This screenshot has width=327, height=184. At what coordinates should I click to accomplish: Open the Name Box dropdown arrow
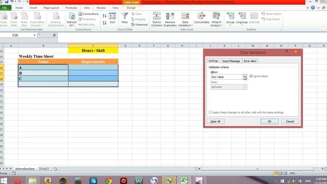pyautogui.click(x=34, y=35)
